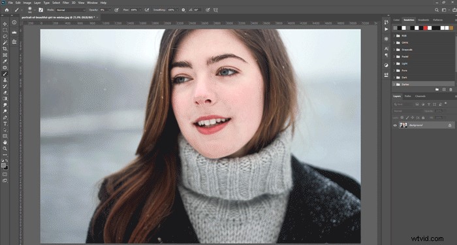Open the brush blend Mode dropdown
Image resolution: width=457 pixels, height=245 pixels.
(71, 10)
